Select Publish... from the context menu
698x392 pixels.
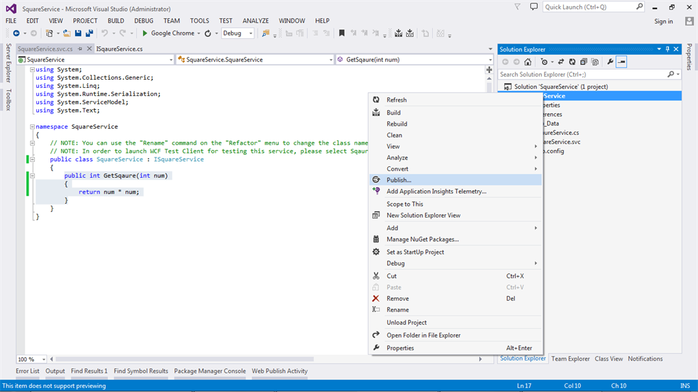[399, 180]
